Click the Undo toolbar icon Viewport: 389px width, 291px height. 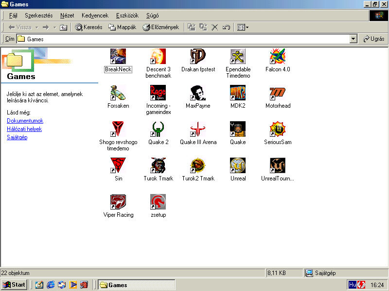point(226,27)
